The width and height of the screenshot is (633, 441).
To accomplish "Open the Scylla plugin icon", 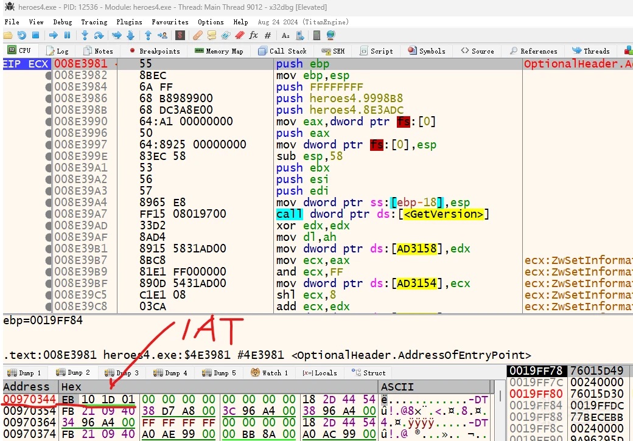I will (180, 35).
